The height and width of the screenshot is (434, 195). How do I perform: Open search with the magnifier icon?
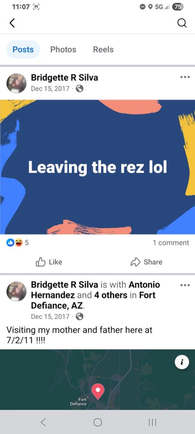pyautogui.click(x=182, y=23)
